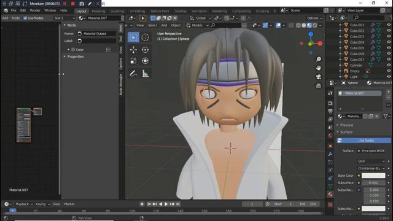Select material preview shading mode

pos(309,25)
